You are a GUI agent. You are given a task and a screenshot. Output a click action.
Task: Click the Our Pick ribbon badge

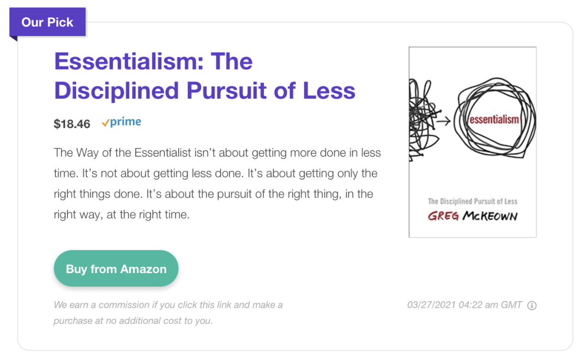(48, 22)
